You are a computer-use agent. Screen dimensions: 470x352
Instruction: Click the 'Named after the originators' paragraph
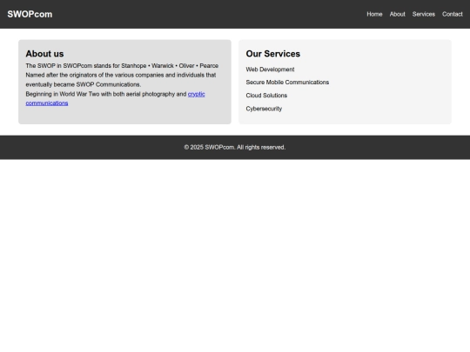point(121,80)
